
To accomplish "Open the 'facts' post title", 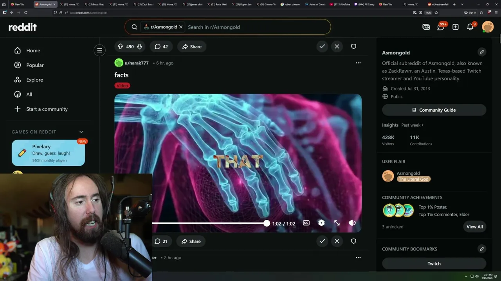I will 121,75.
